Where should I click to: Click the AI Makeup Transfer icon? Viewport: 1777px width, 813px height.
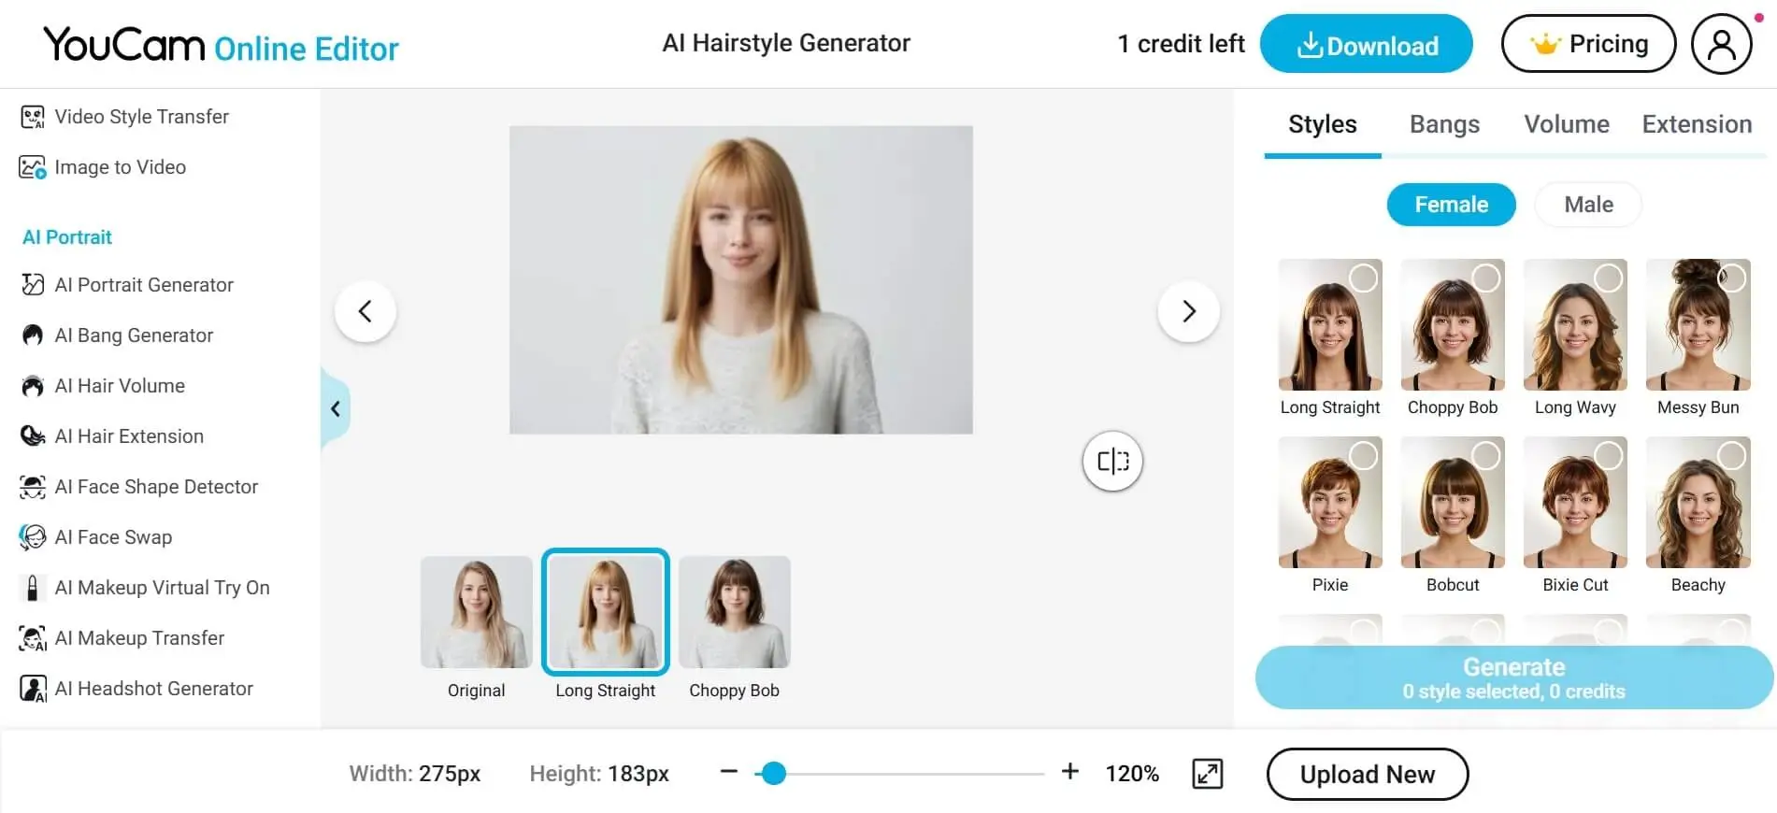(33, 638)
